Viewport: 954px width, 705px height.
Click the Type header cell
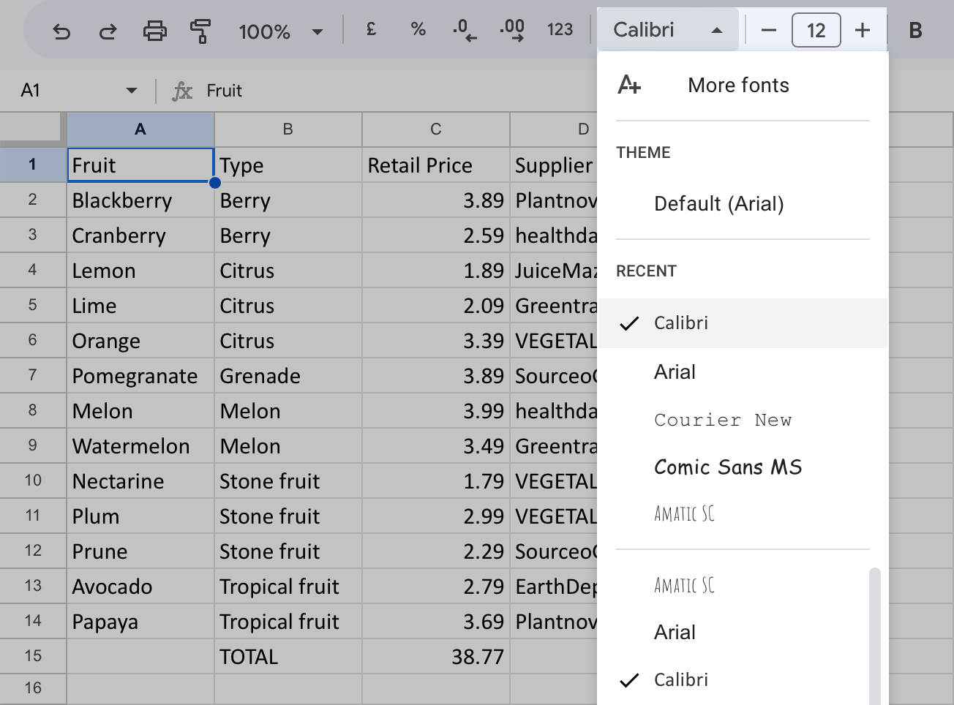[288, 165]
